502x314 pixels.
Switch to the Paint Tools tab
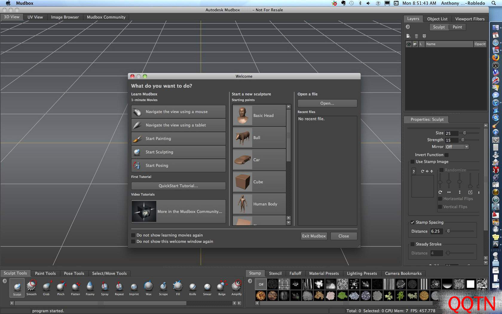(x=45, y=273)
